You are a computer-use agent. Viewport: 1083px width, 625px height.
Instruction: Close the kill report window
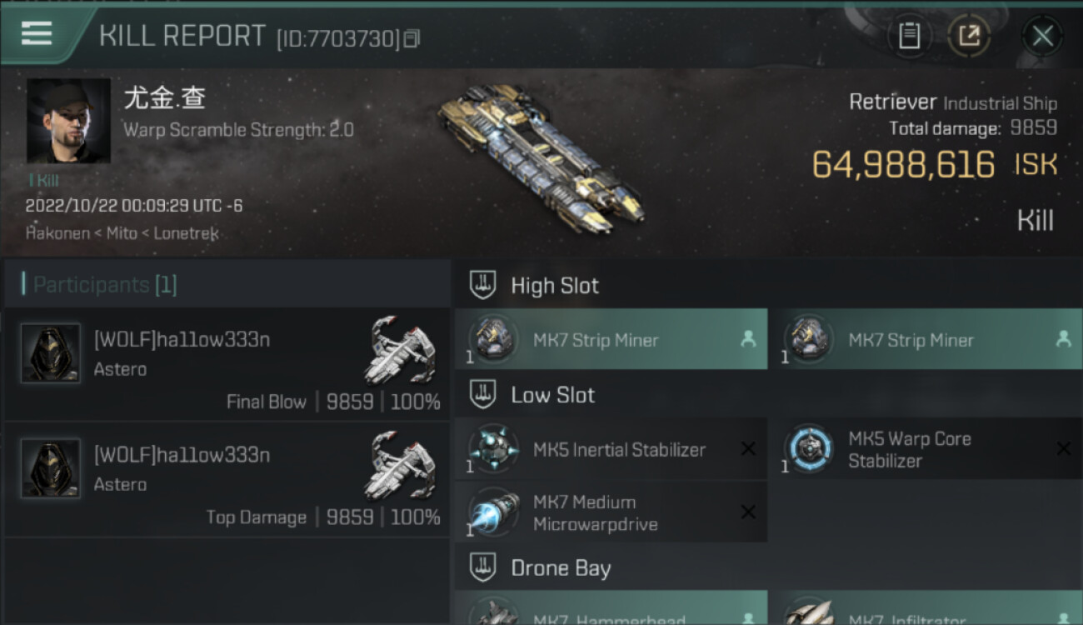(x=1042, y=36)
